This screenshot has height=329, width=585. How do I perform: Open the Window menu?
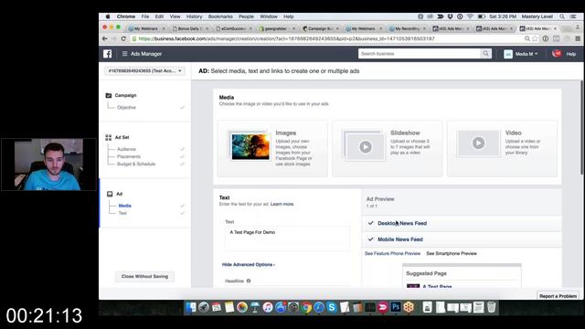click(269, 16)
